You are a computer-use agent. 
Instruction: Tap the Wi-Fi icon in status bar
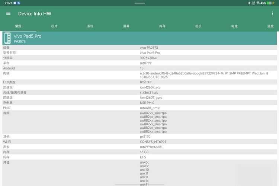tap(258, 3)
